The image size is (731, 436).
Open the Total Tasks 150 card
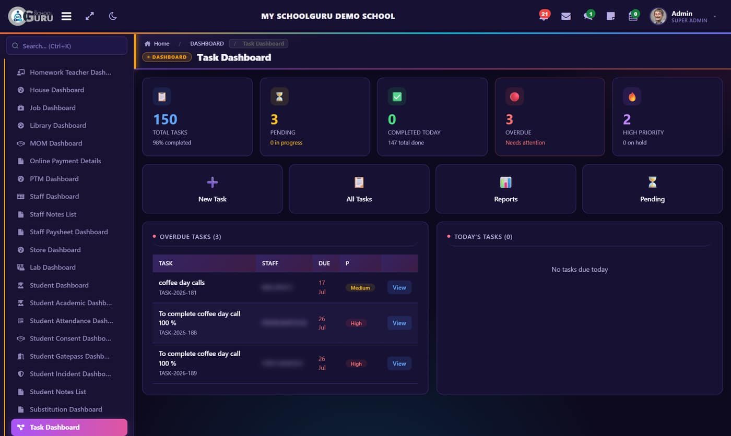[x=197, y=117]
